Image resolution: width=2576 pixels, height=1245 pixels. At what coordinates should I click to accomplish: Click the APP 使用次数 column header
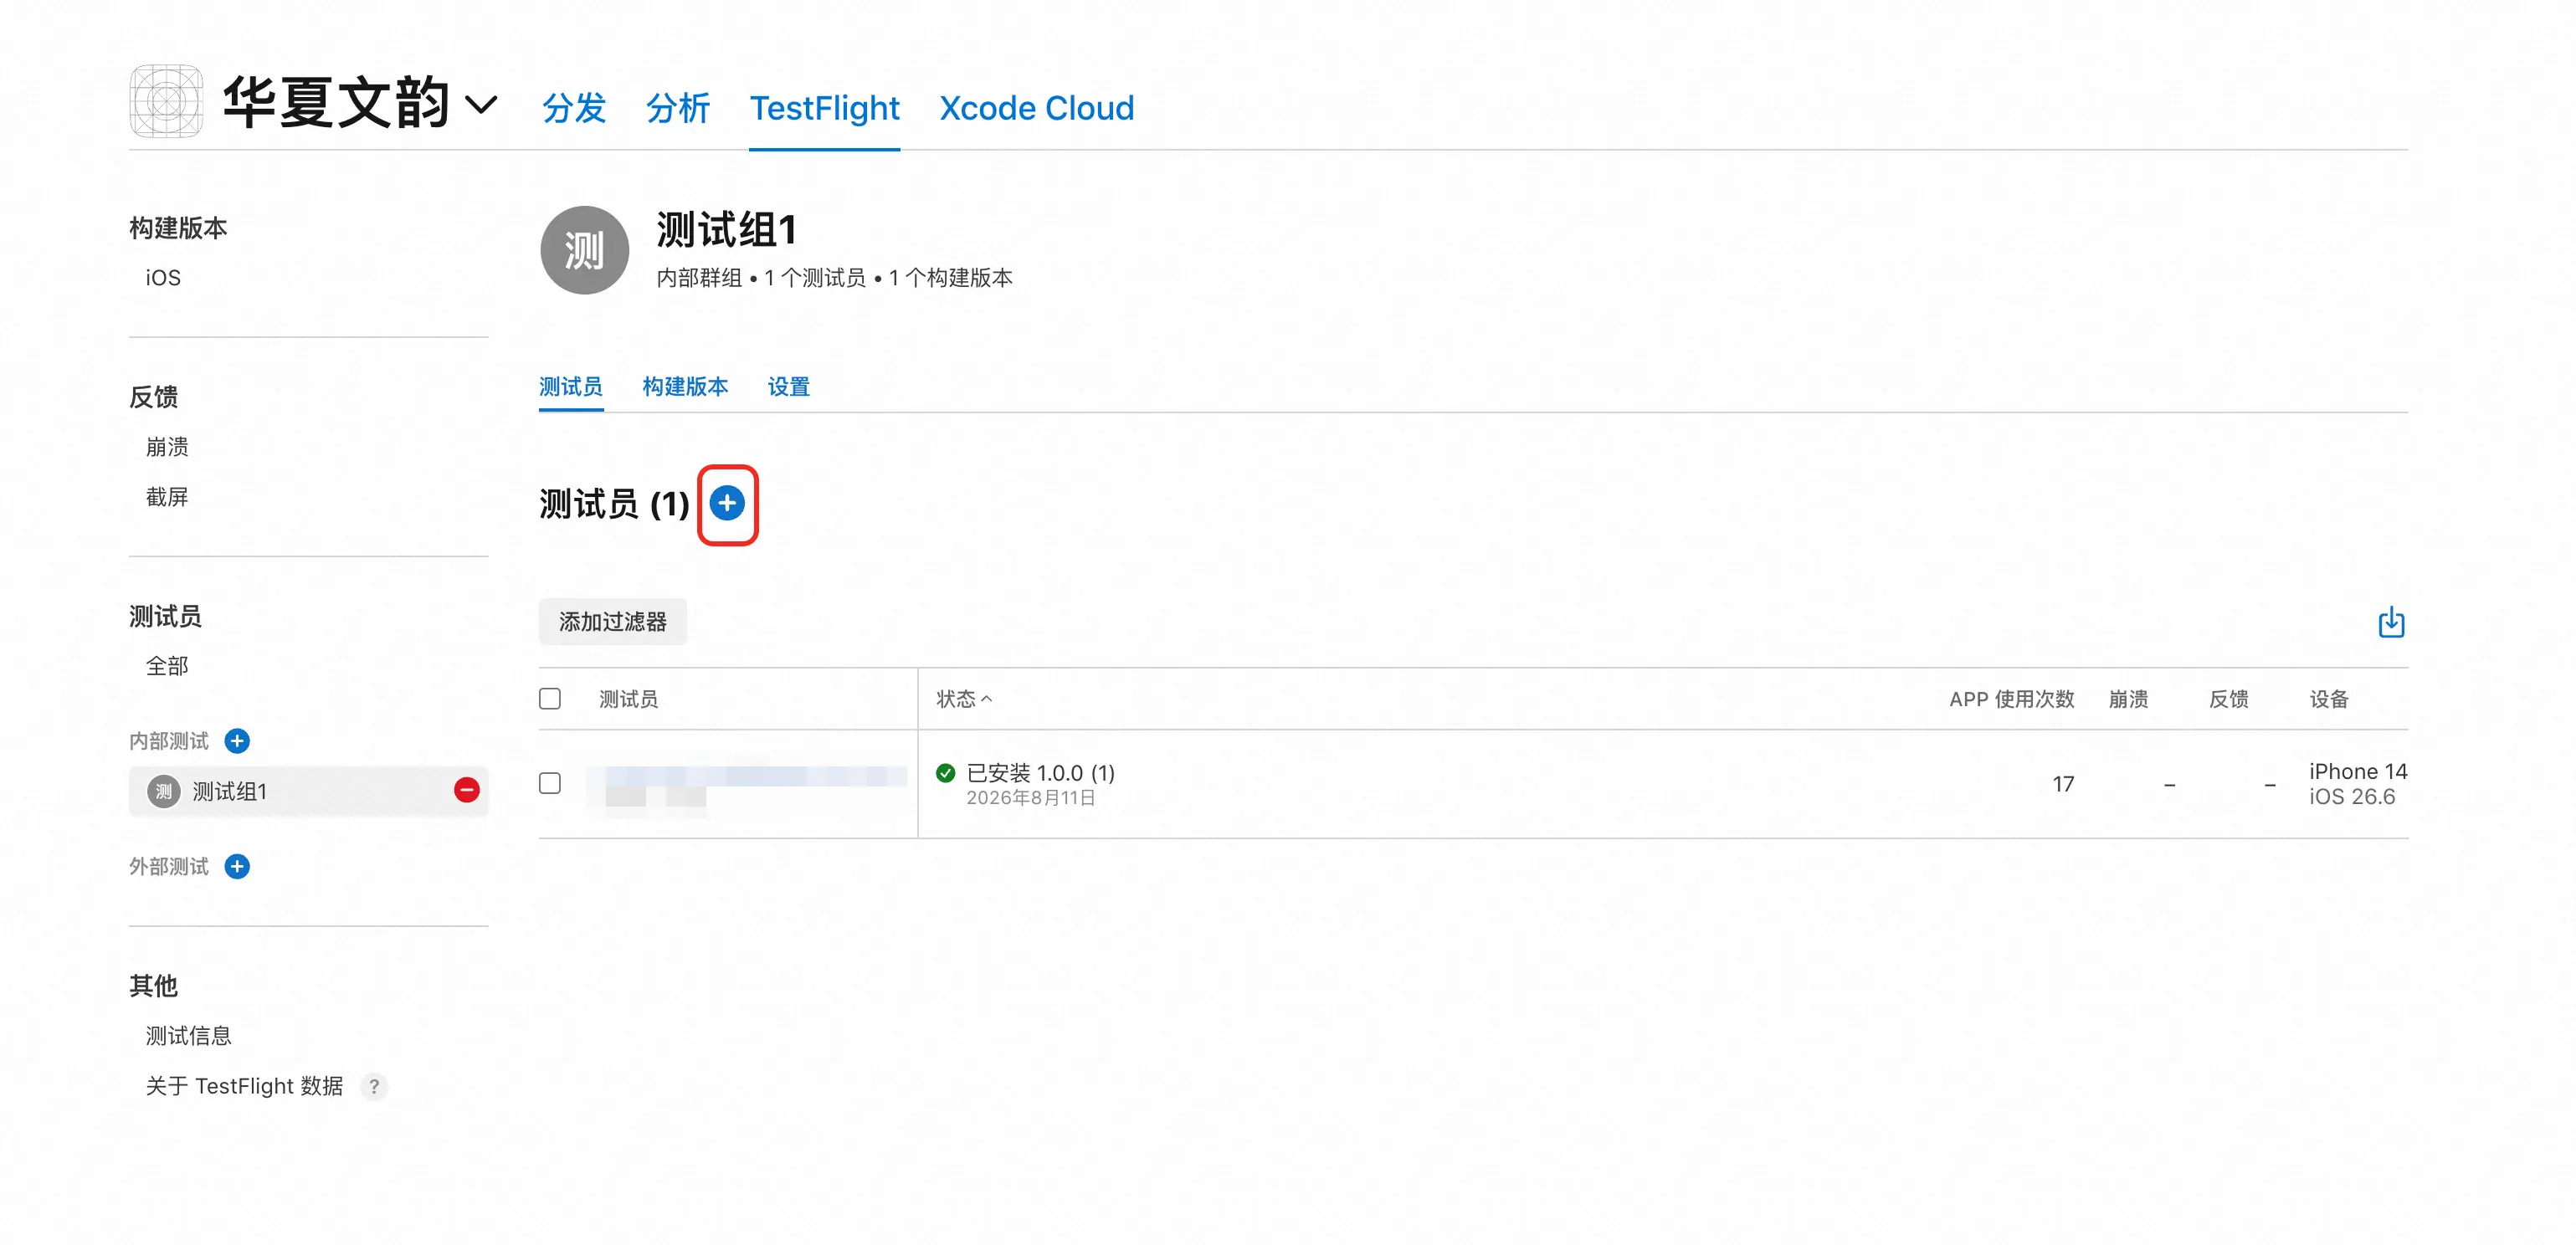click(x=2011, y=699)
